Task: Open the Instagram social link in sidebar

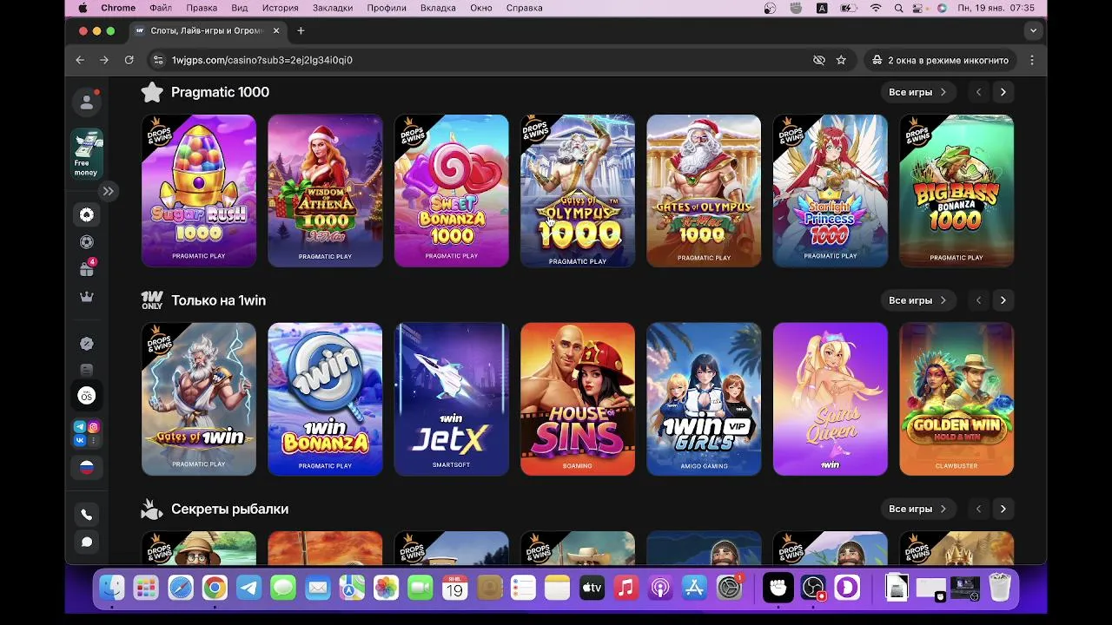Action: click(x=94, y=426)
